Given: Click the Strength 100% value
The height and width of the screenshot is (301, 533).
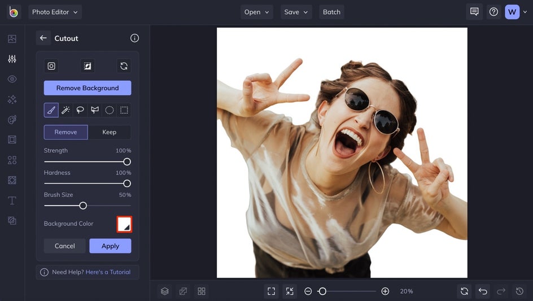Looking at the screenshot, I should click(124, 150).
